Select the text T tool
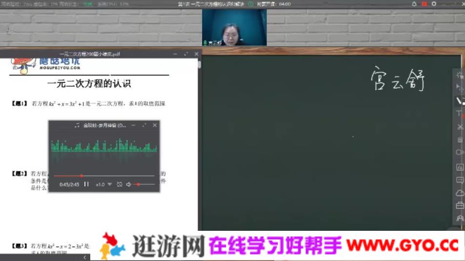 tap(459, 113)
